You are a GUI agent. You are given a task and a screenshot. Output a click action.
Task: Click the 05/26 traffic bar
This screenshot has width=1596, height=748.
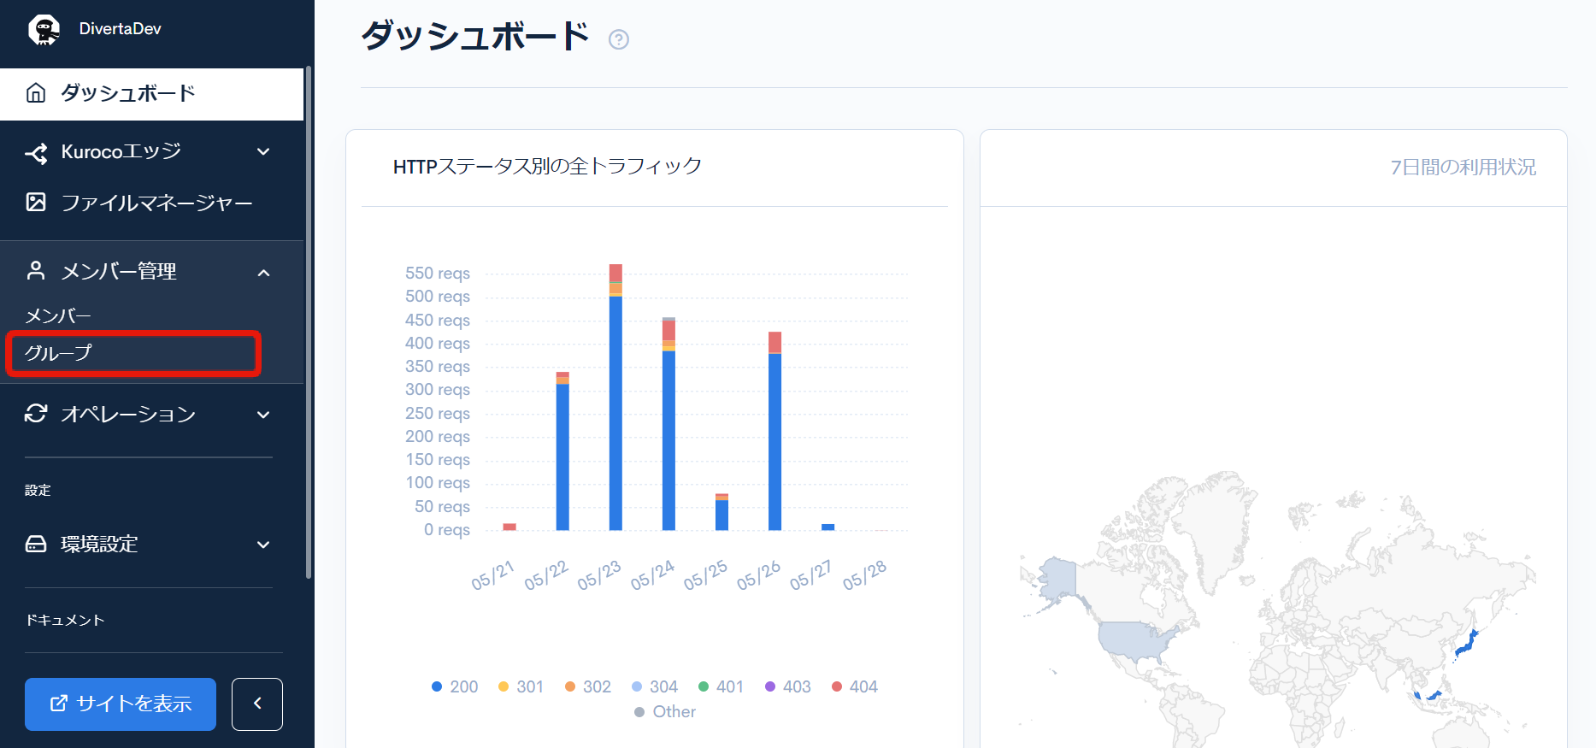pyautogui.click(x=774, y=431)
